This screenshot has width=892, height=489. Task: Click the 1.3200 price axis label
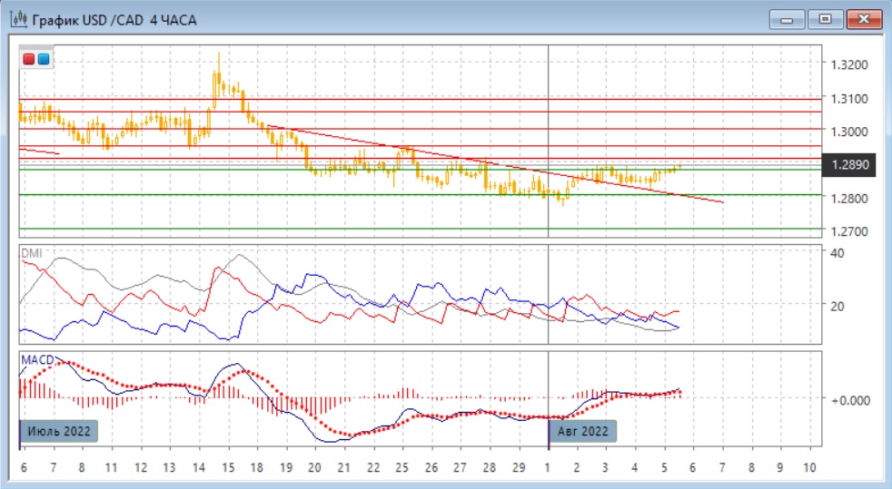coord(848,65)
